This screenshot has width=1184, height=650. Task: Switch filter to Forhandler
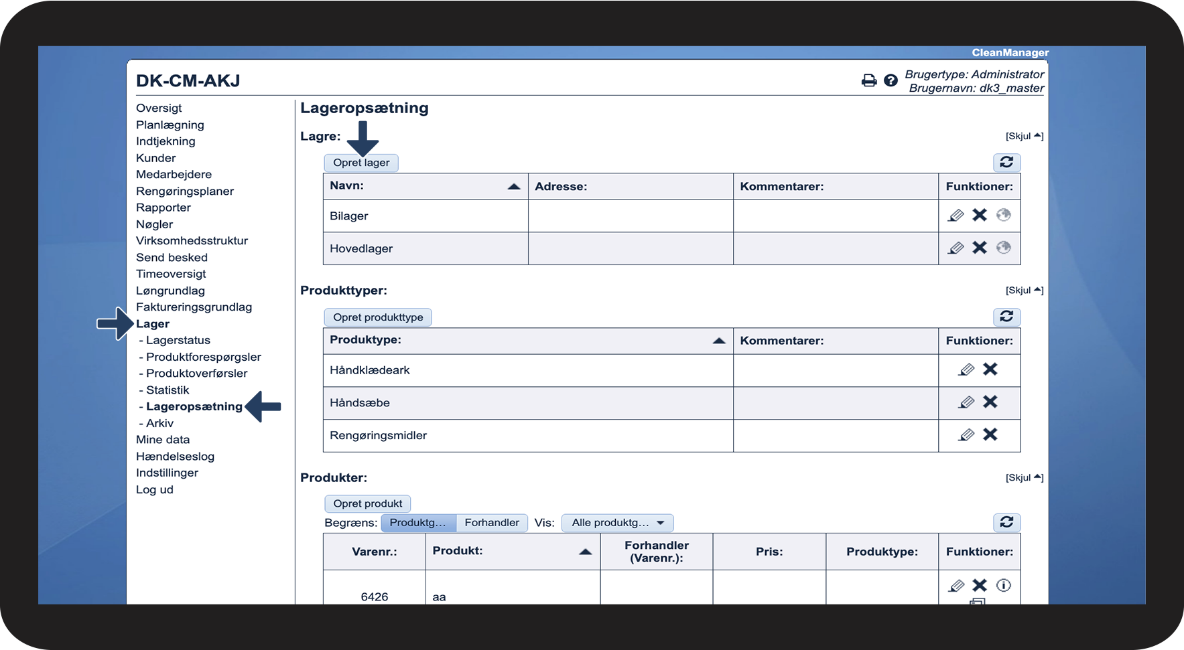pyautogui.click(x=492, y=523)
